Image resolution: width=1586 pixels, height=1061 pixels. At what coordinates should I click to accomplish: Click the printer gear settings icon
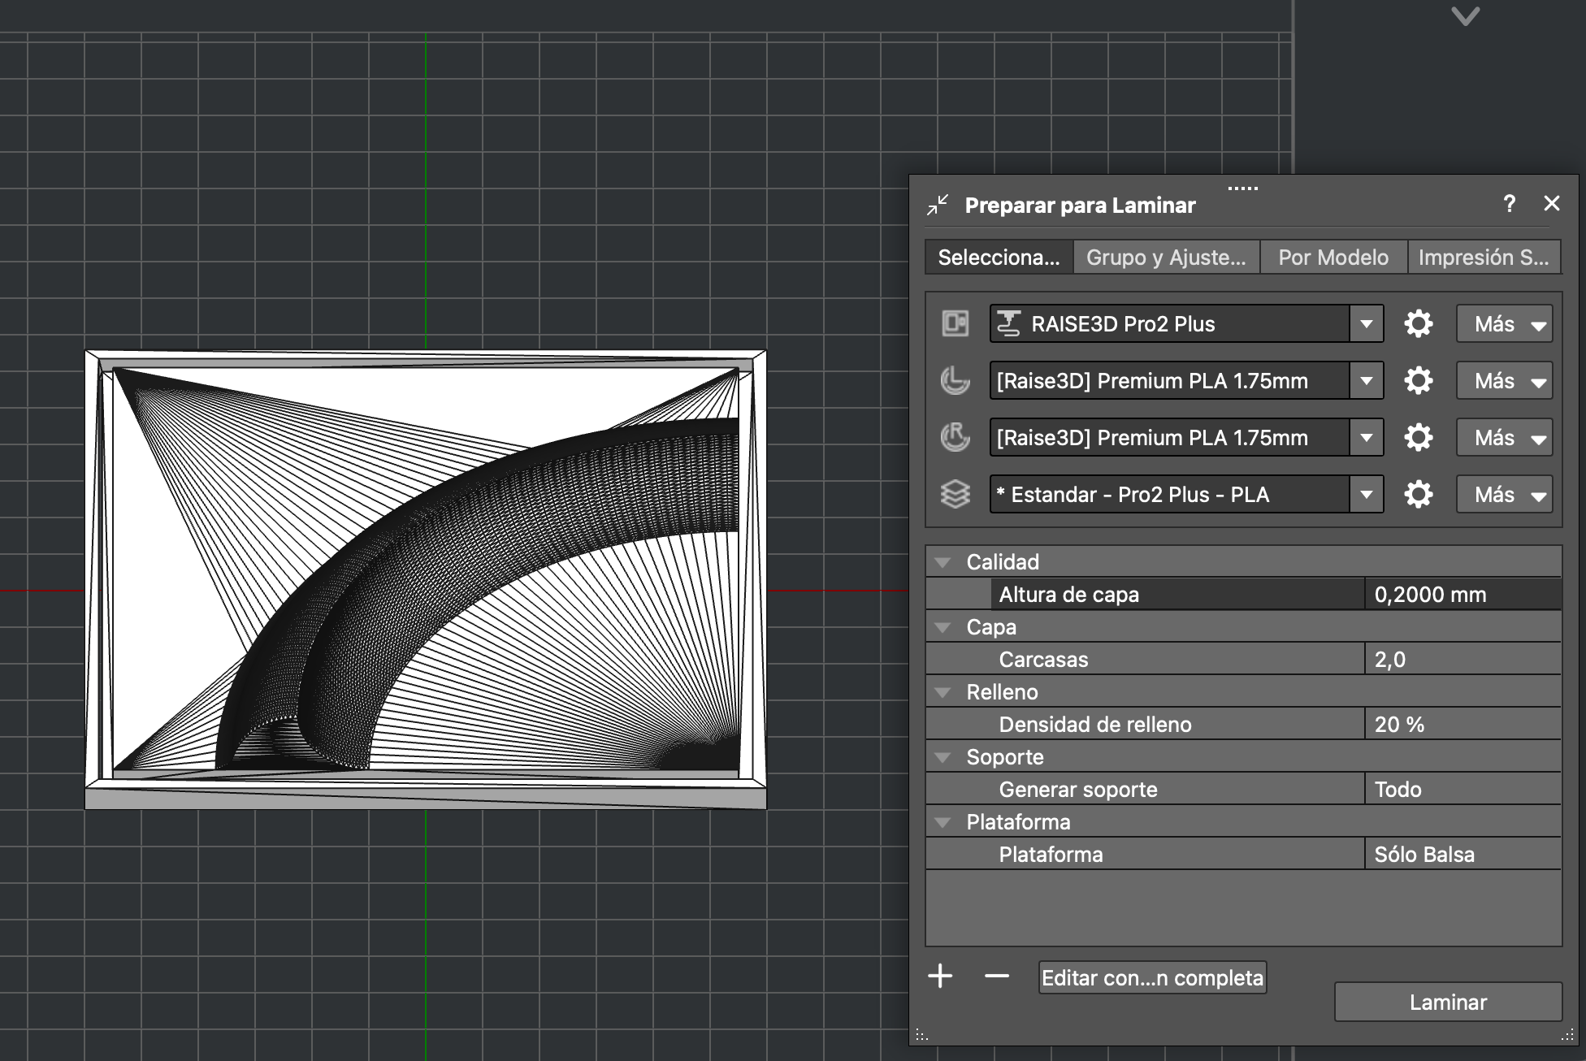point(1418,324)
